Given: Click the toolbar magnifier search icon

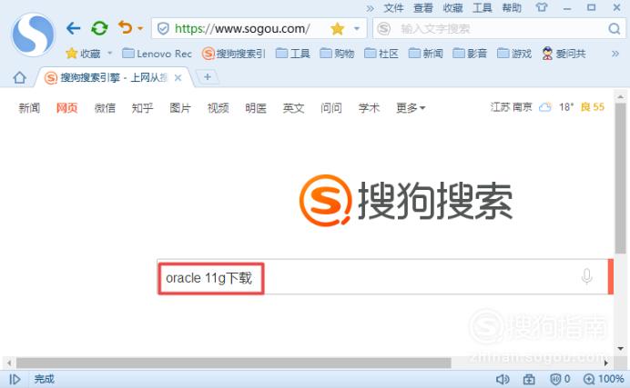Looking at the screenshot, I should (x=614, y=29).
